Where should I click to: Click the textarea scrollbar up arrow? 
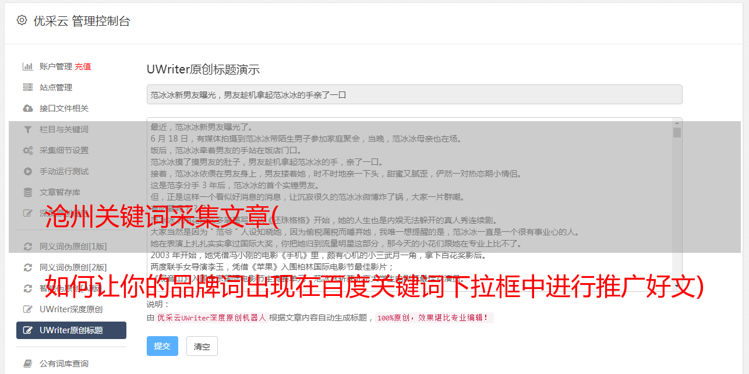pyautogui.click(x=677, y=123)
